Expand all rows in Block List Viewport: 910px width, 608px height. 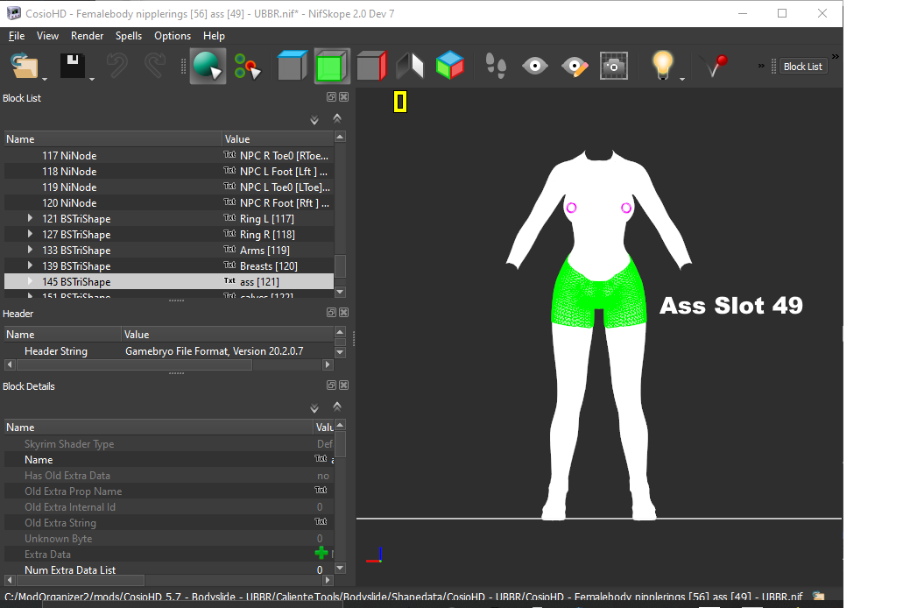click(x=314, y=120)
